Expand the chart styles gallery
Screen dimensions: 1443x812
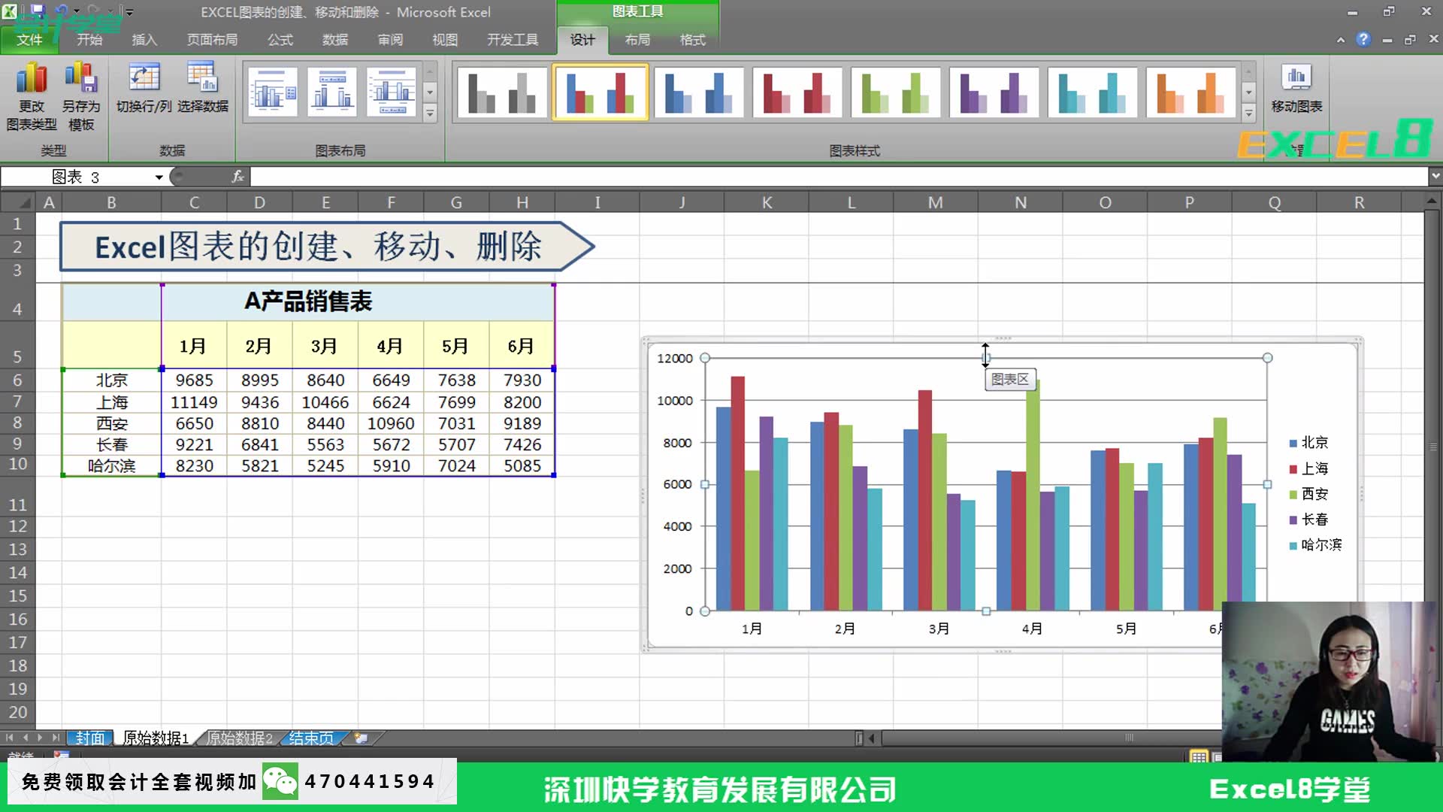click(x=1248, y=114)
